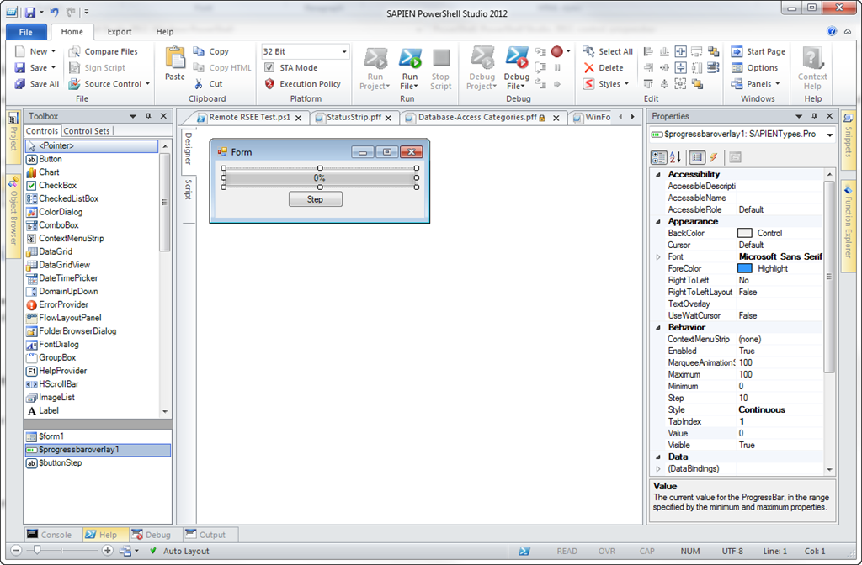
Task: Click the blue help icon beside the ribbon tabs
Action: (832, 31)
